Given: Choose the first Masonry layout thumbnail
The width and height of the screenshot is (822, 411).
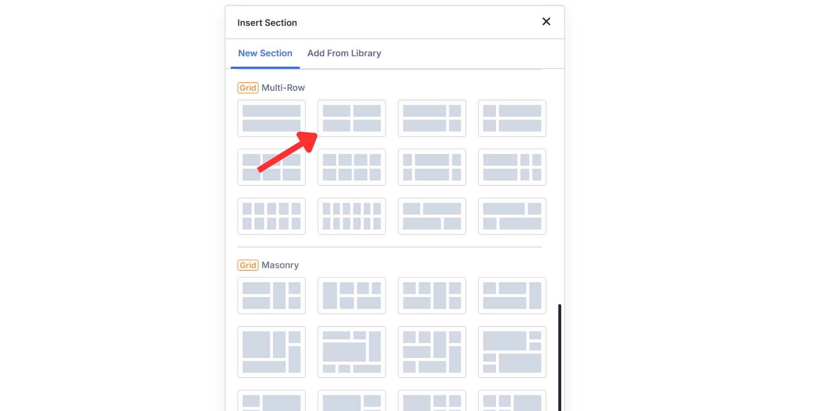Looking at the screenshot, I should (272, 295).
